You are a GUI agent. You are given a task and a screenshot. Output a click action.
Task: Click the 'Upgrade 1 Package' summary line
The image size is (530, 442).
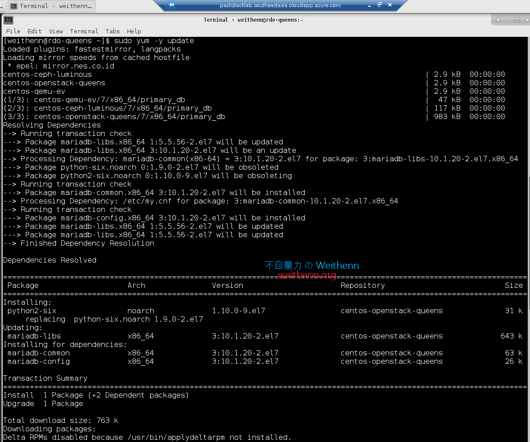coord(43,404)
